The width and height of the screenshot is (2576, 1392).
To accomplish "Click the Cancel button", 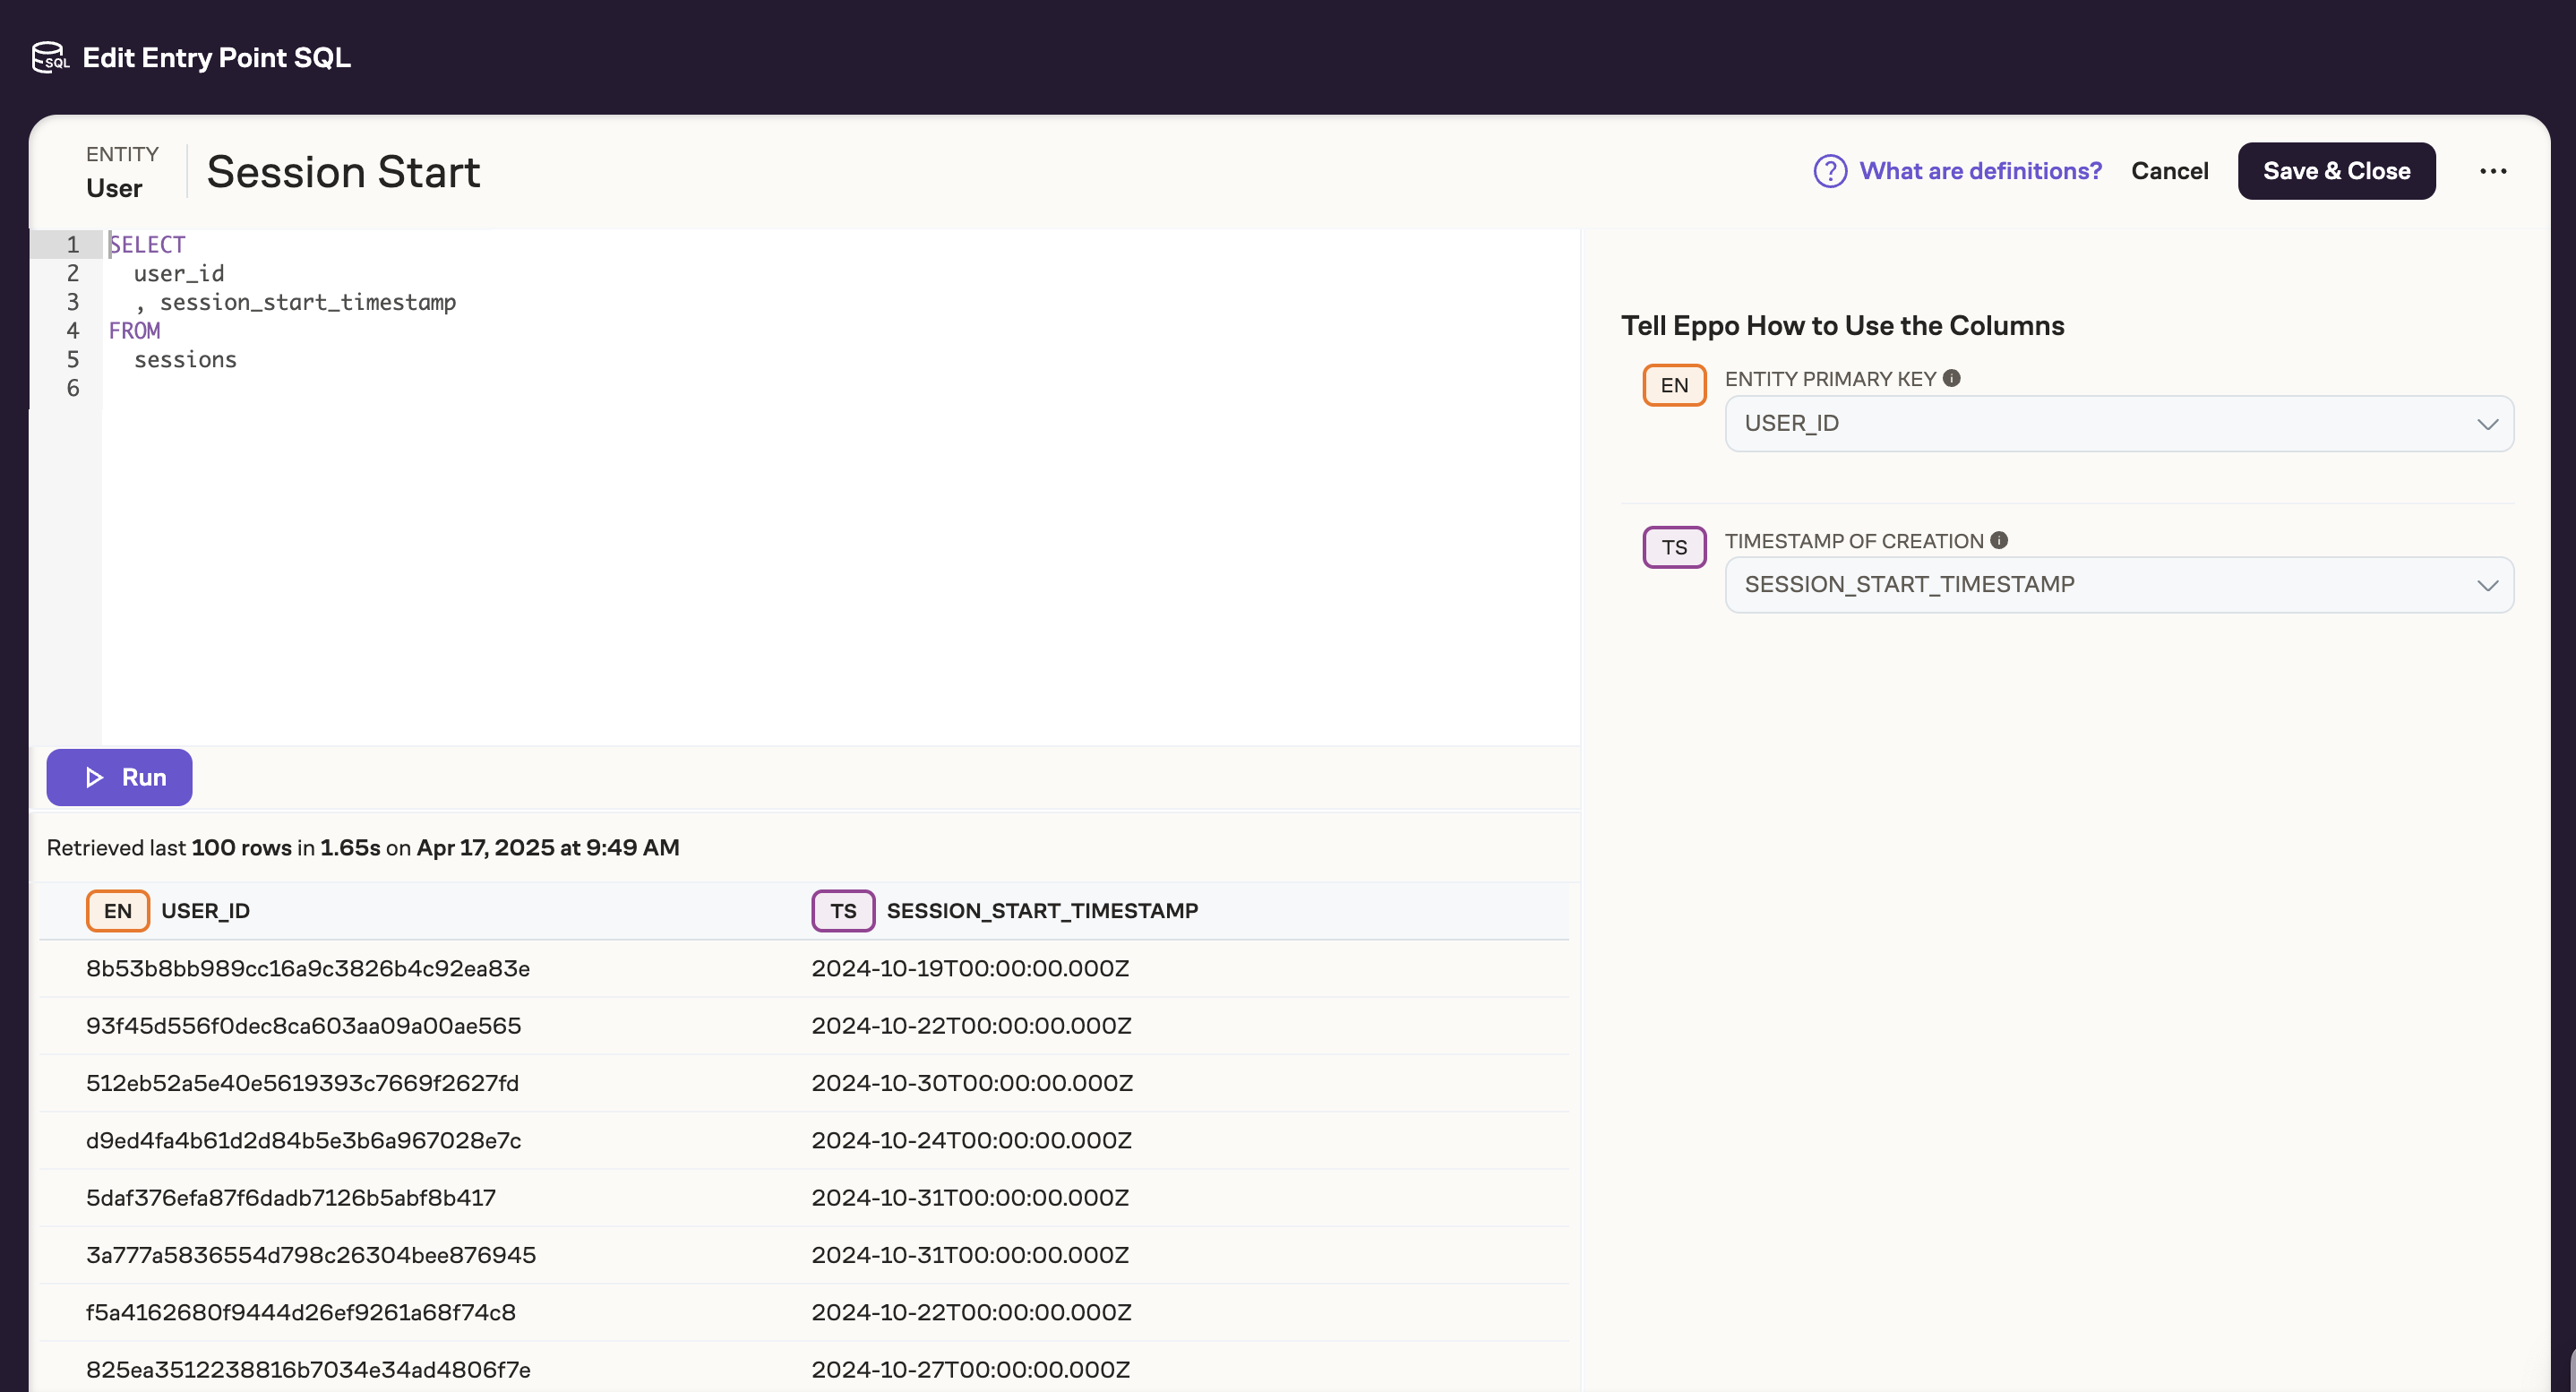I will (x=2168, y=171).
